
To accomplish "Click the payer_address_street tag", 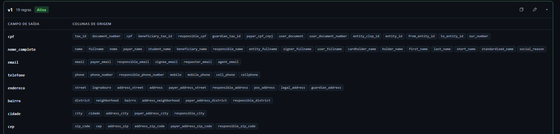I will click(x=187, y=88).
